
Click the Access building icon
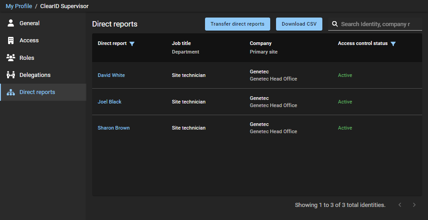click(11, 40)
